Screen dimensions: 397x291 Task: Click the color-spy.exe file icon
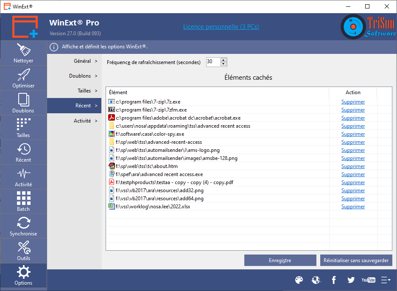112,134
